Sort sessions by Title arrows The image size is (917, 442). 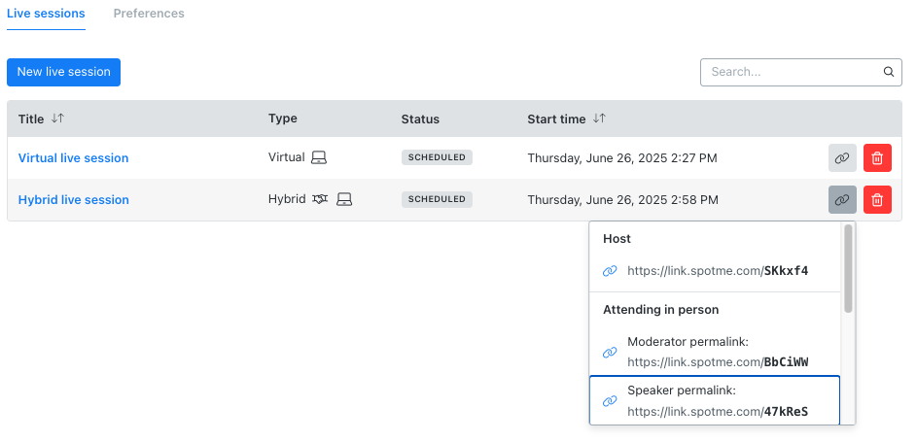(x=57, y=119)
